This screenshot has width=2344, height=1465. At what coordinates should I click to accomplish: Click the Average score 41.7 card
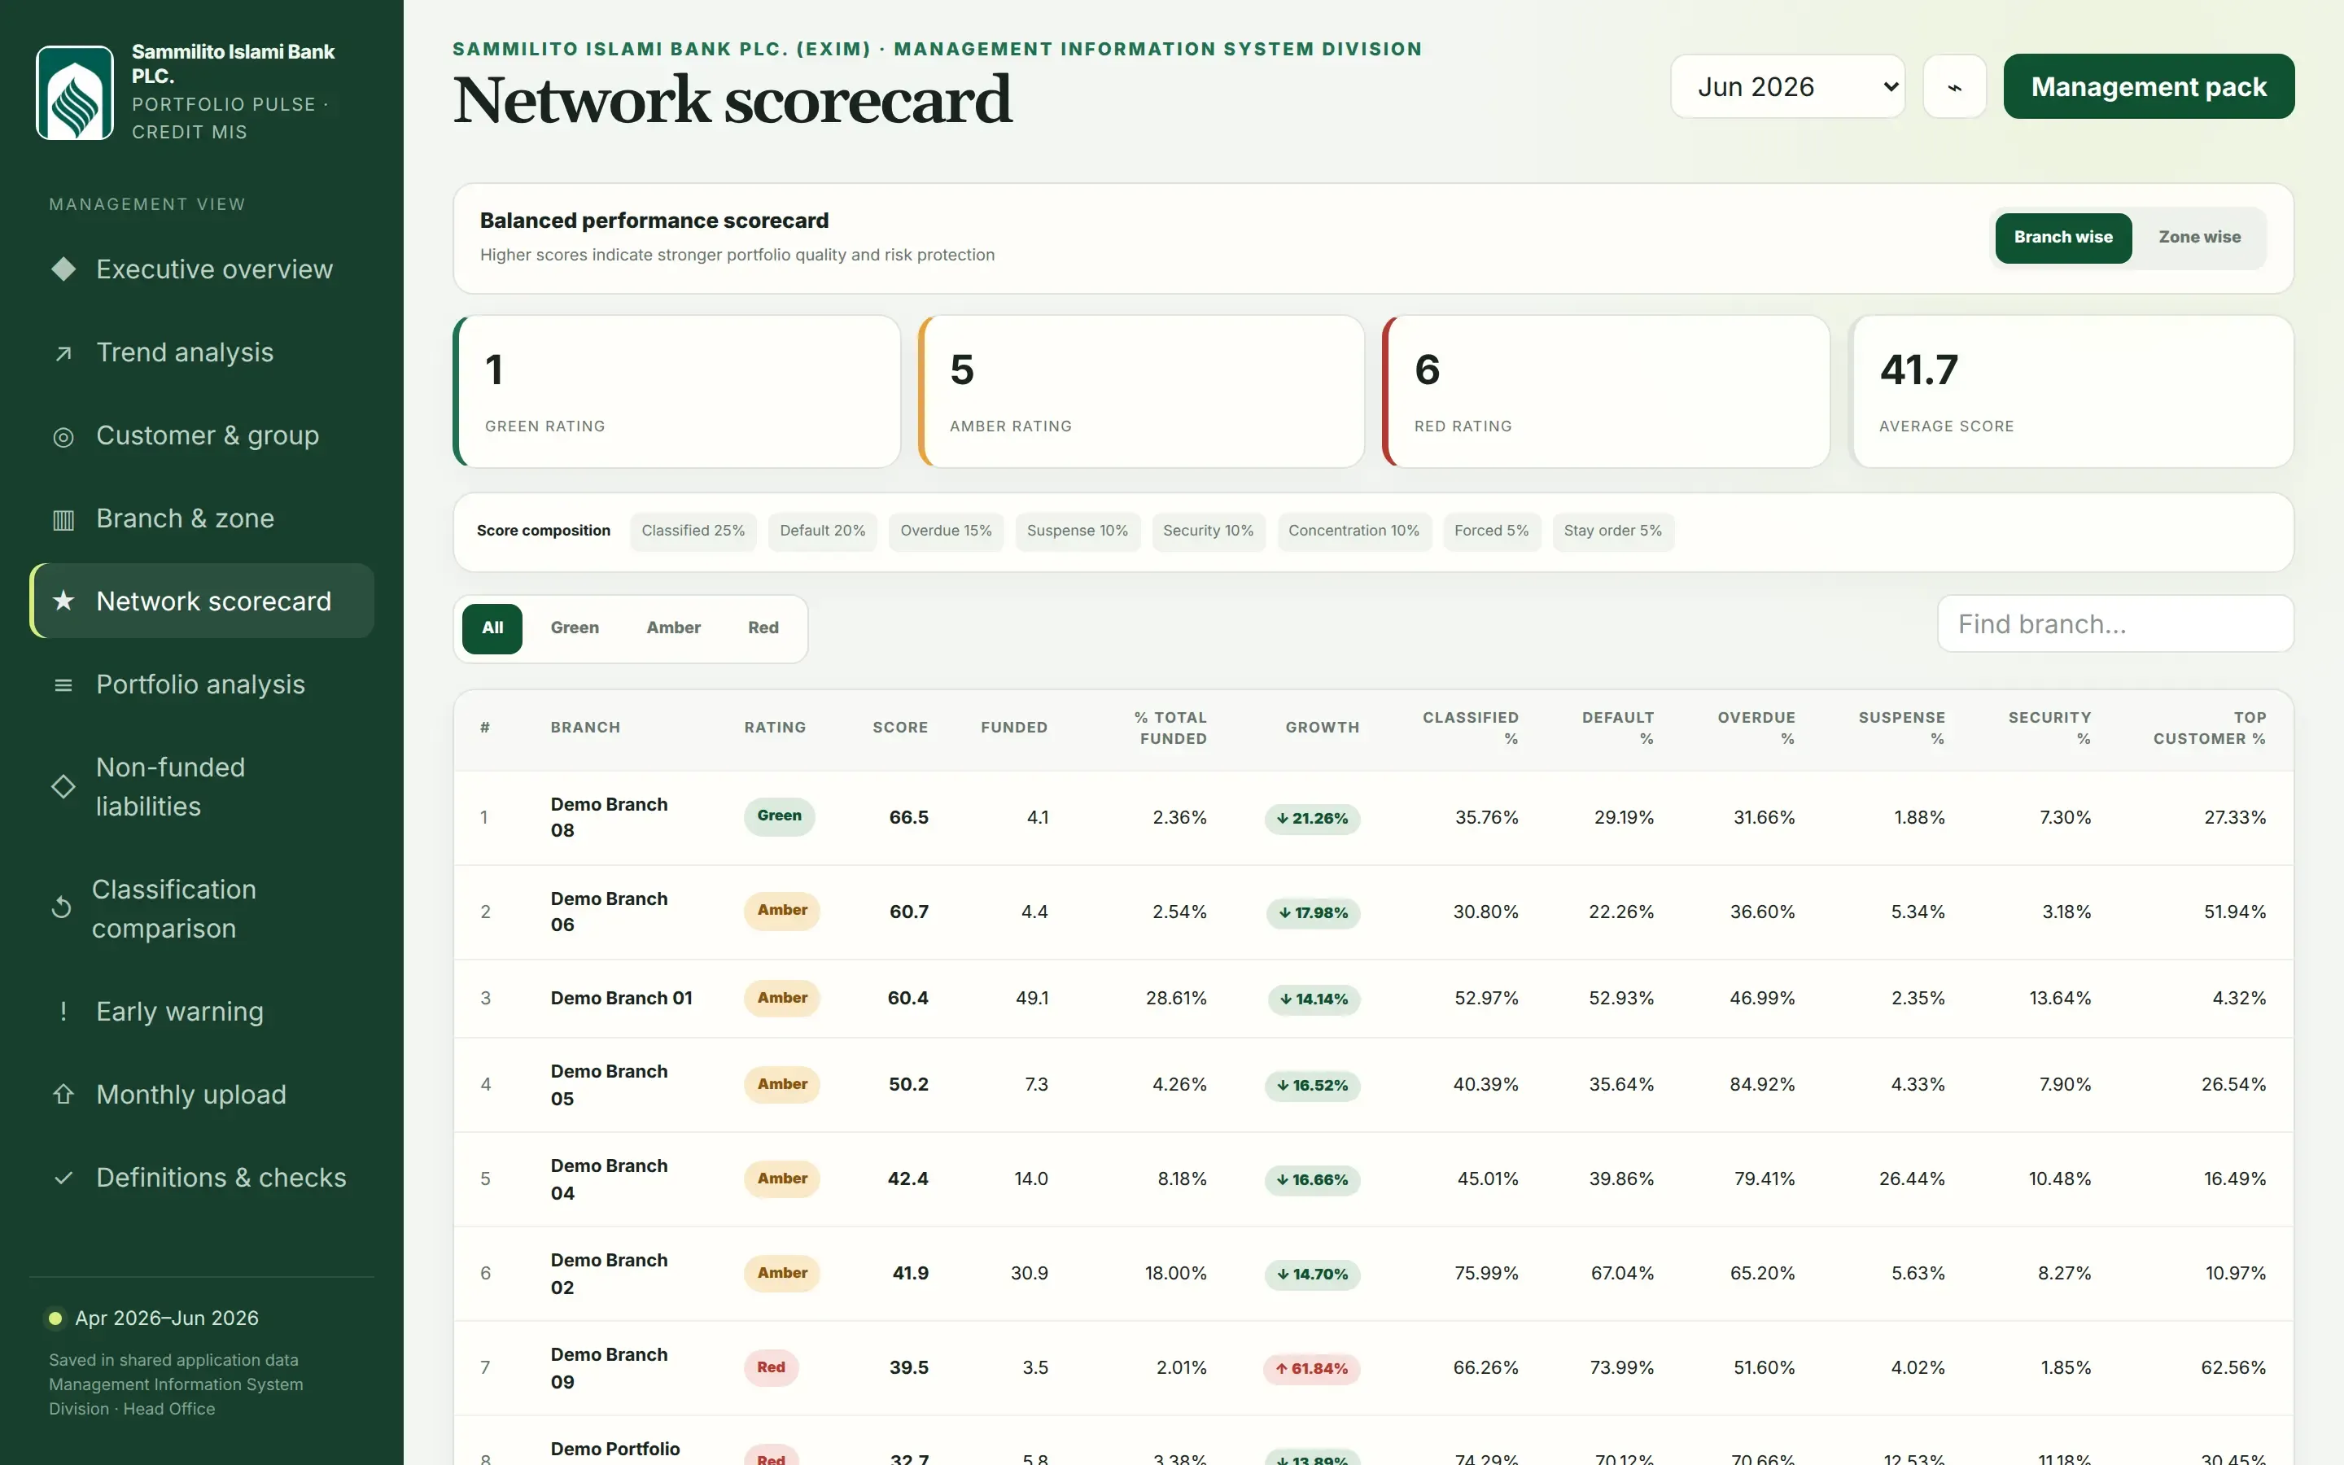2071,391
